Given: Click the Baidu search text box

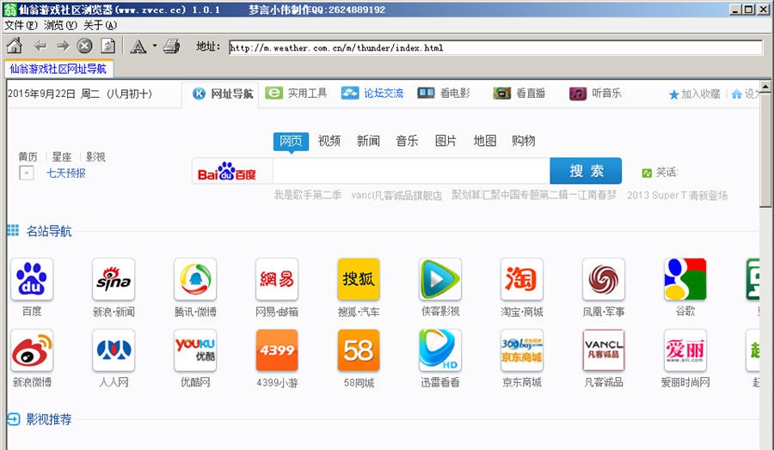Looking at the screenshot, I should click(x=411, y=171).
